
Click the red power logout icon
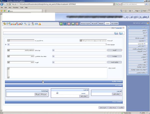point(69,24)
